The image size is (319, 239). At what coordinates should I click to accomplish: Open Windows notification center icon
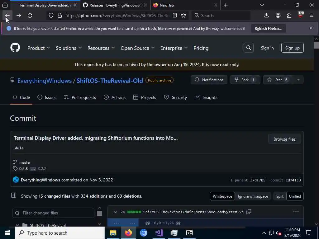[x=309, y=233]
